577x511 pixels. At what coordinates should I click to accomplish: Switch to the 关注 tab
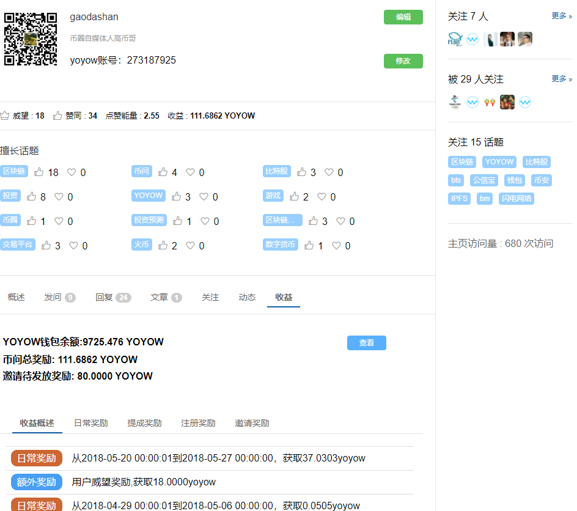(x=210, y=297)
